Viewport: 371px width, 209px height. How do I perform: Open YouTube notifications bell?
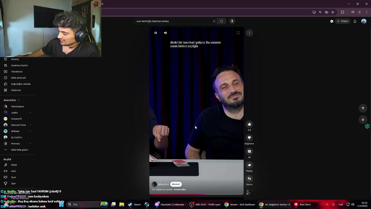pos(355,21)
